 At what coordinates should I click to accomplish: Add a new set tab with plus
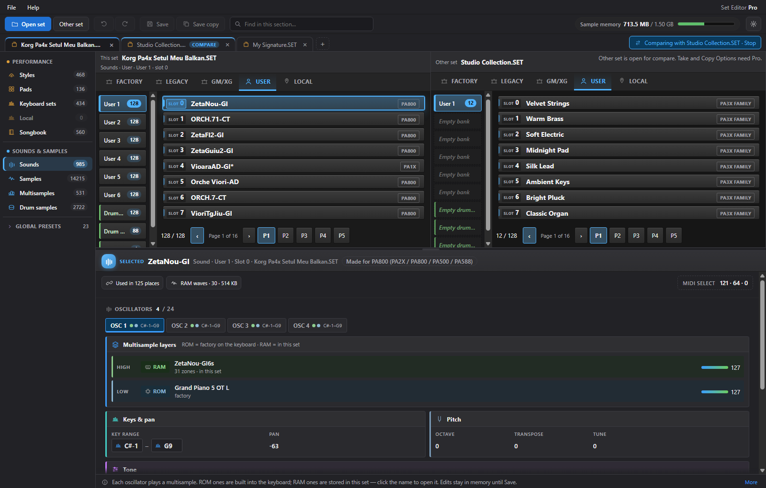[323, 44]
